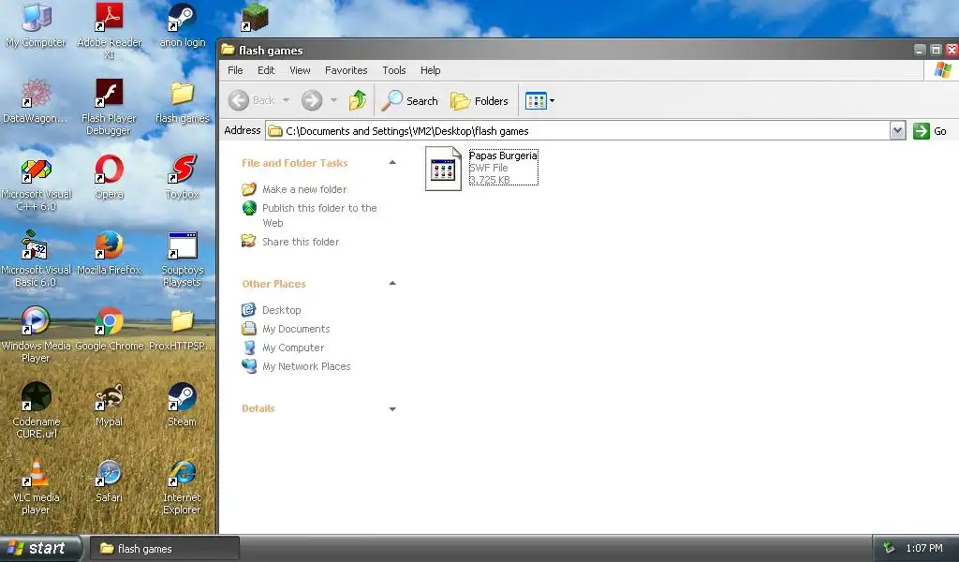Screen dimensions: 959x562
Task: Open the Favorites menu
Action: tap(347, 70)
